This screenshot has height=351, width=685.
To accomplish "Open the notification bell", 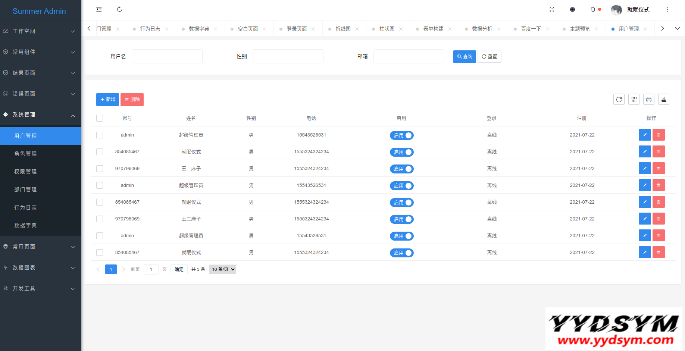I will pyautogui.click(x=593, y=9).
